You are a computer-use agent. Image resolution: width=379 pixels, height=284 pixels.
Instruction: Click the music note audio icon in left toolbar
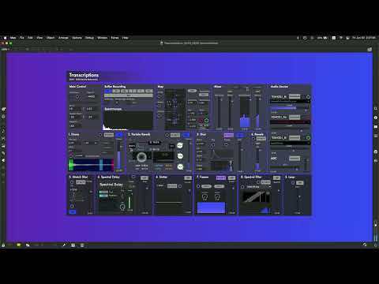(x=3, y=131)
